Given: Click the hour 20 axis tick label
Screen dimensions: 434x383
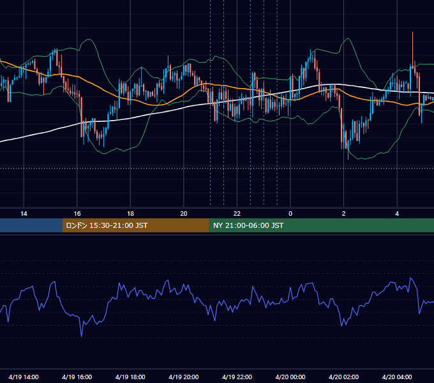Looking at the screenshot, I should pyautogui.click(x=184, y=214).
